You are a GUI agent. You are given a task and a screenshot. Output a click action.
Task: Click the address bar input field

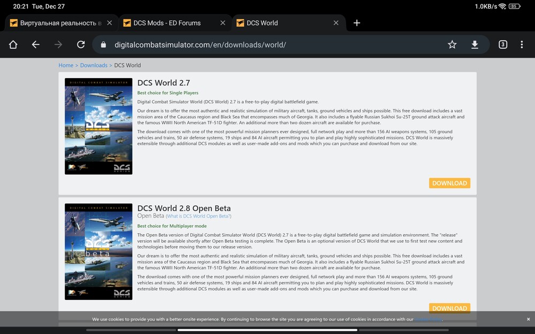tap(241, 45)
